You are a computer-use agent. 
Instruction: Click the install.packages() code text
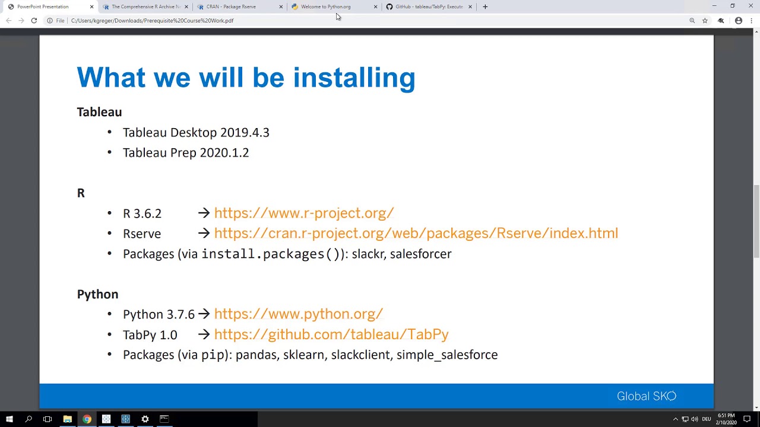[x=271, y=254]
